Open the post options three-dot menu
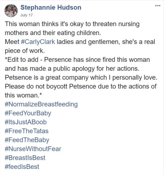This screenshot has height=175, width=164. coord(158,6)
